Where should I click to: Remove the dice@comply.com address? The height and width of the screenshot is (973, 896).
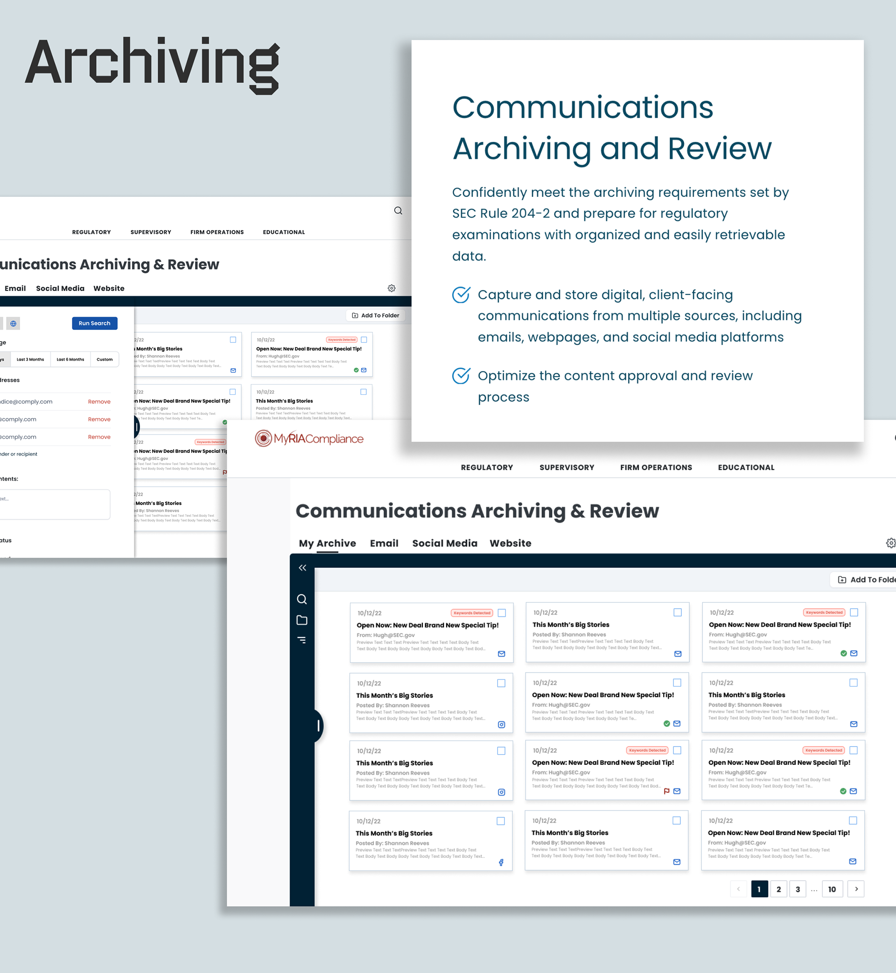(99, 401)
